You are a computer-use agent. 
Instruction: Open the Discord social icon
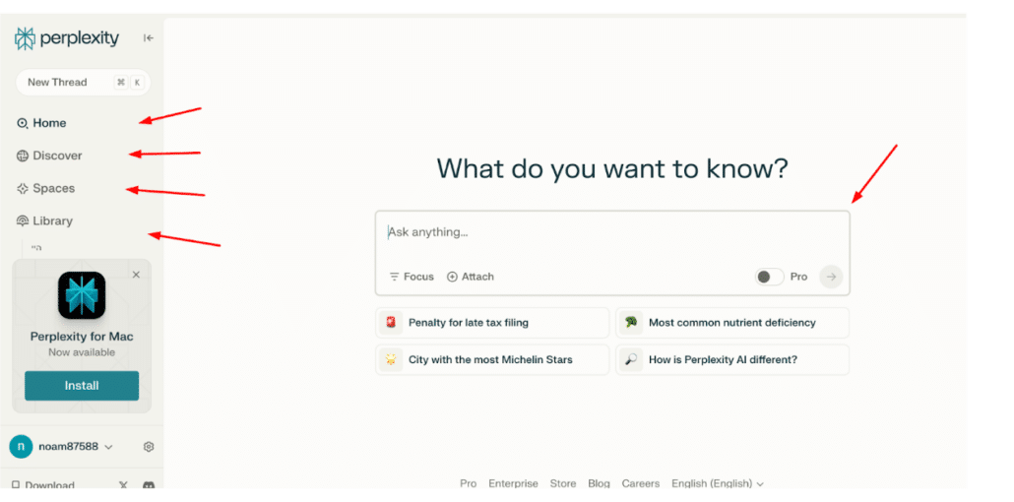tap(148, 484)
